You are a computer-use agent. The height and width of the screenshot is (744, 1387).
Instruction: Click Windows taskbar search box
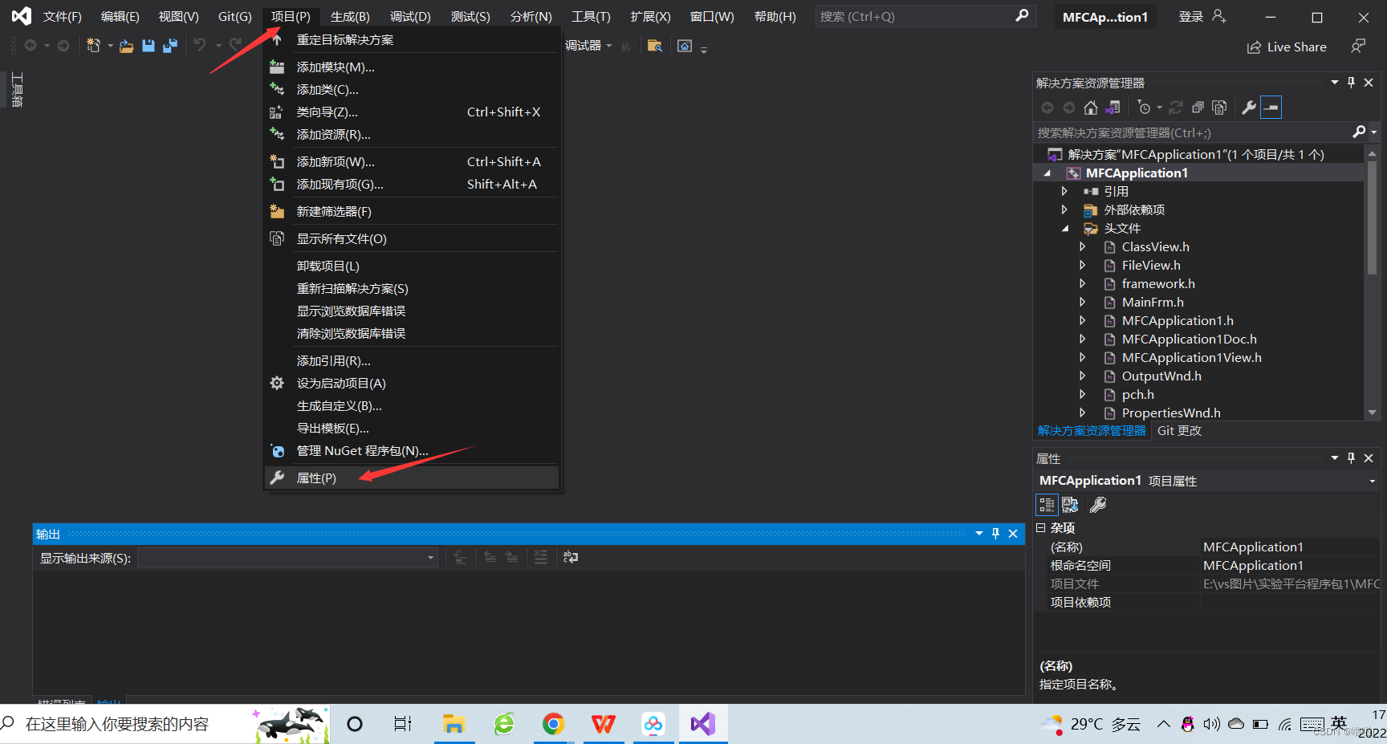[x=165, y=724]
